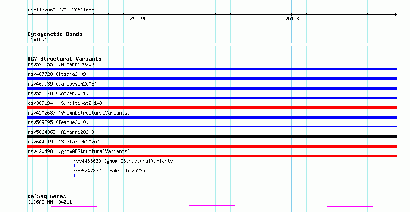Click the right arrow of the ruler

(395, 15)
